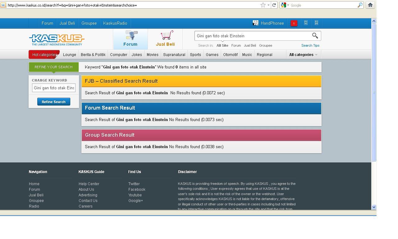Image resolution: width=398 pixels, height=239 pixels.
Task: Open the Youtube link under Find Us
Action: click(135, 195)
